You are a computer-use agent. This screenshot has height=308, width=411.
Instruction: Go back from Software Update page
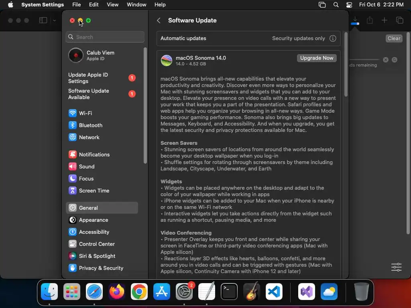point(159,20)
